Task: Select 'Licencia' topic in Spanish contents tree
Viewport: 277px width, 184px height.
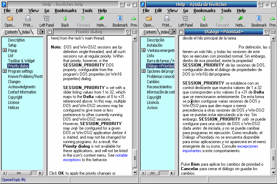Action: pyautogui.click(x=153, y=103)
